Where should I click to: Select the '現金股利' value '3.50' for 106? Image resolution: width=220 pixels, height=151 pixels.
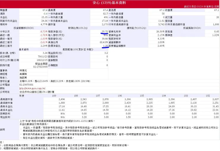pyautogui.click(x=128, y=117)
